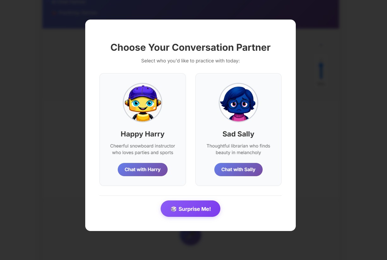The width and height of the screenshot is (387, 260).
Task: Click the dice icon on Surprise Me
Action: click(x=174, y=209)
